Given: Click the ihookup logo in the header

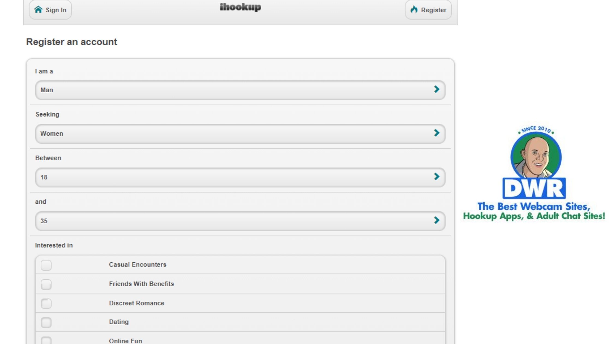Looking at the screenshot, I should point(240,7).
